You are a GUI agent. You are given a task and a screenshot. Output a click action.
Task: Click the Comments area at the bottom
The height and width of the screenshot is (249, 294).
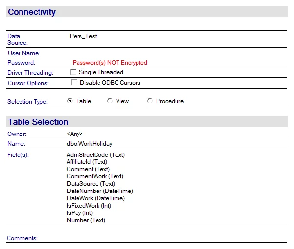click(146, 238)
